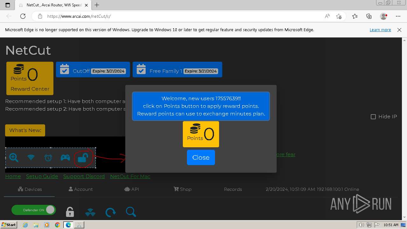
Task: Open Chrome from the taskbar
Action: coord(57,225)
